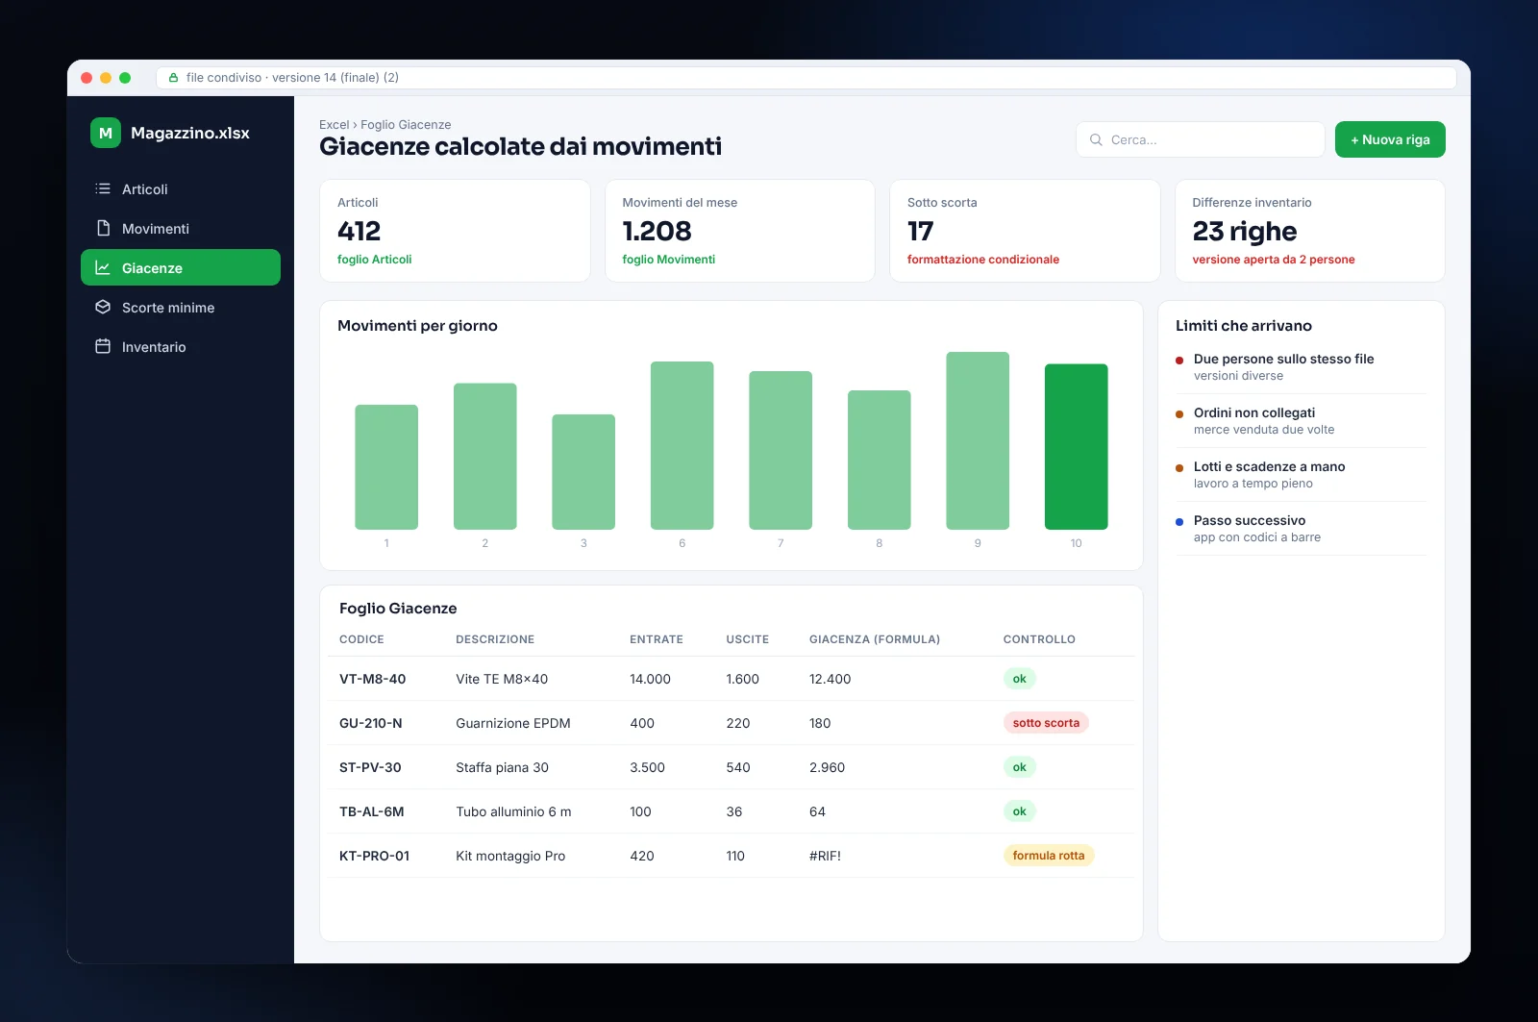Click the #RIF! error cell
The image size is (1538, 1022).
tap(825, 856)
